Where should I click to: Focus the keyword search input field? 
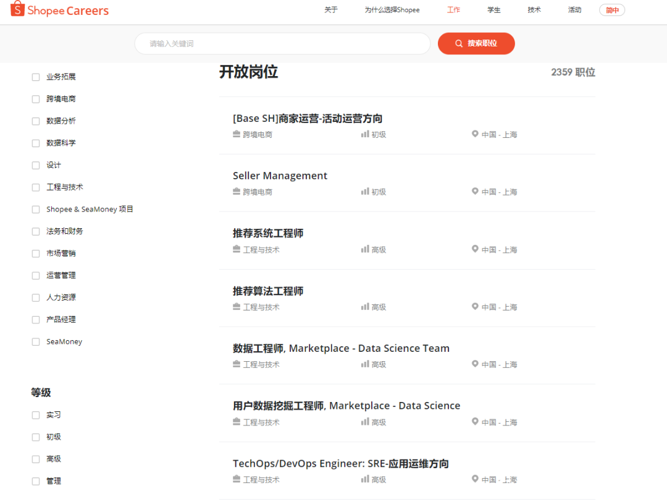(x=282, y=43)
